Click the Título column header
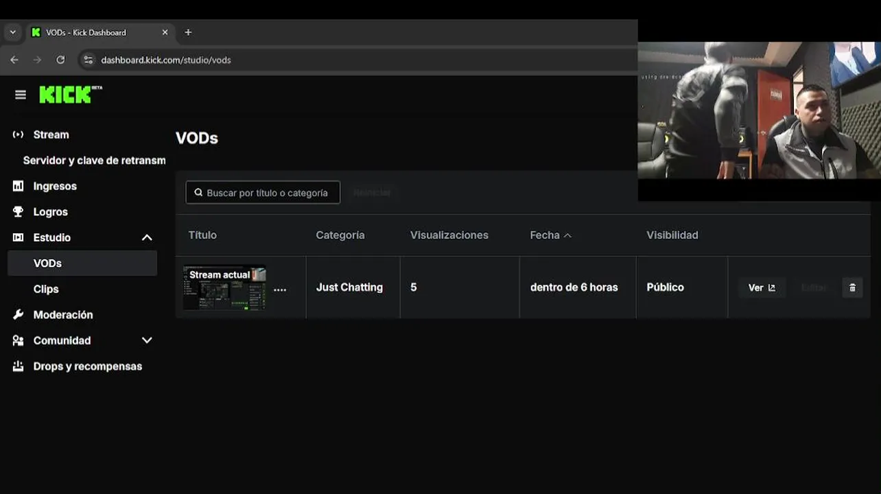The image size is (881, 494). [202, 235]
